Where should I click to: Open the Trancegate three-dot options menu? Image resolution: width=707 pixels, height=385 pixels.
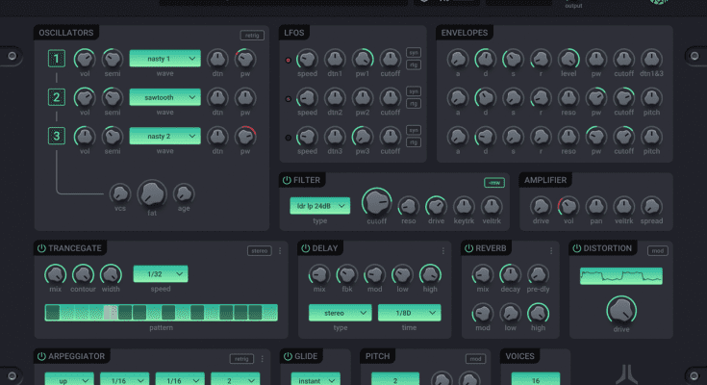(280, 250)
